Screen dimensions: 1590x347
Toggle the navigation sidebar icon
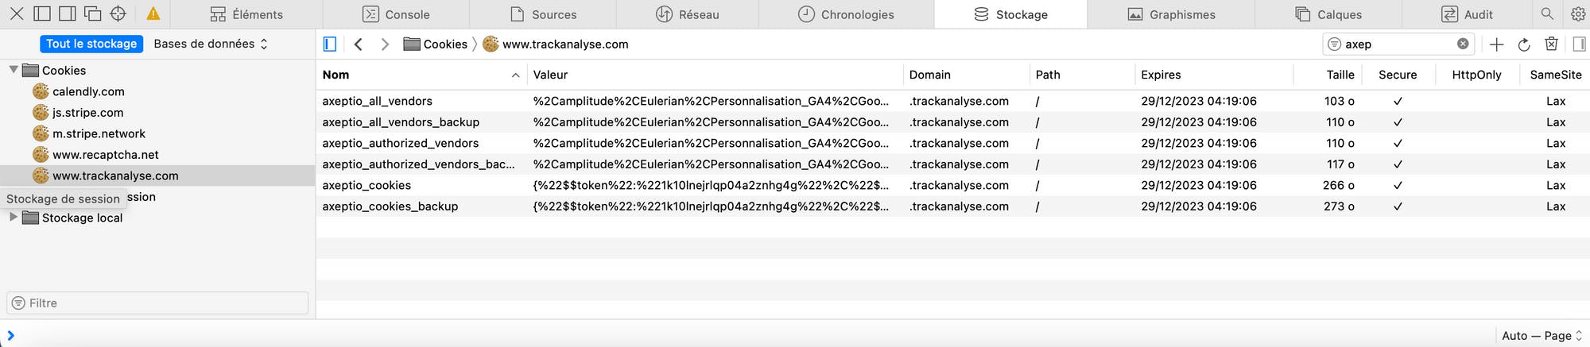pos(330,44)
